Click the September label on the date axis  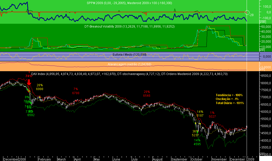pyautogui.click(x=179, y=159)
